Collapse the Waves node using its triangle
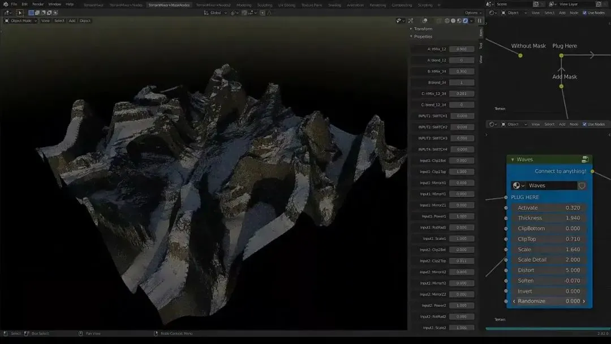Screen dimensions: 611x344 click(513, 160)
